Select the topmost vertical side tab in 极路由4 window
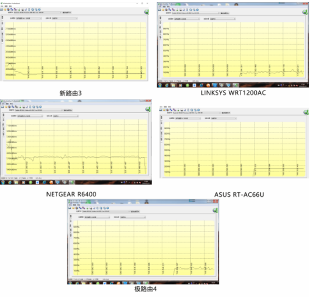Image resolution: width=310 pixels, height=298 pixels. pyautogui.click(x=71, y=216)
